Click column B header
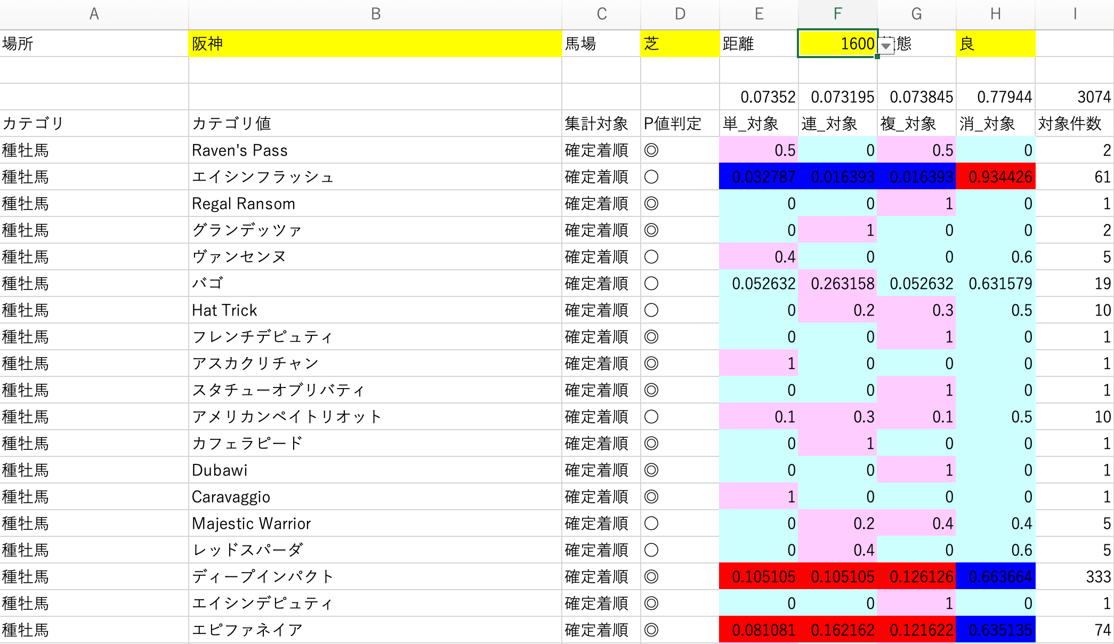Viewport: 1114px width, 644px height. pyautogui.click(x=376, y=14)
